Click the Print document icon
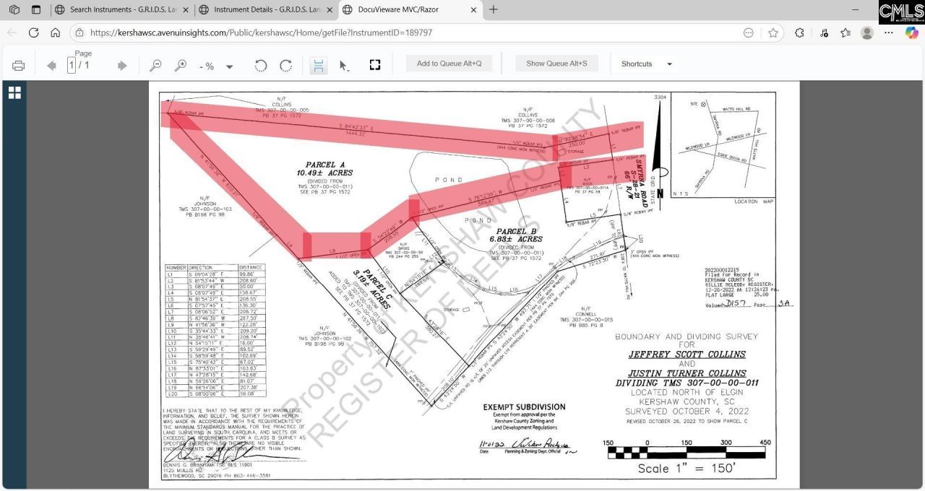This screenshot has height=491, width=925. (x=19, y=66)
